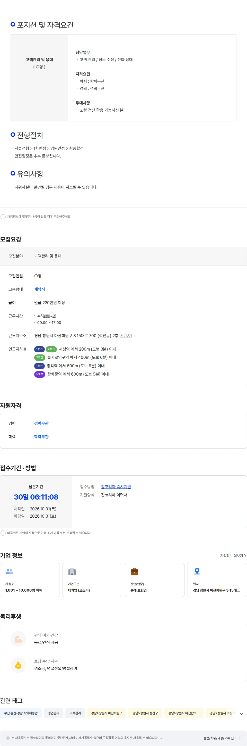This screenshot has height=746, width=247.
Task: Open 잡코리아 즉시지원 link
Action: (x=116, y=486)
